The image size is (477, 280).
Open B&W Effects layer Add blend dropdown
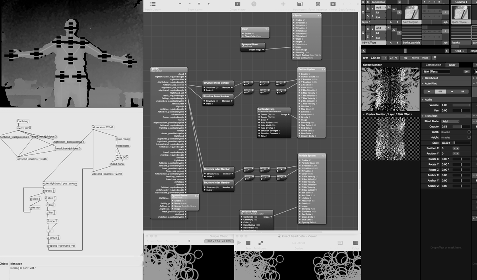coord(380,28)
